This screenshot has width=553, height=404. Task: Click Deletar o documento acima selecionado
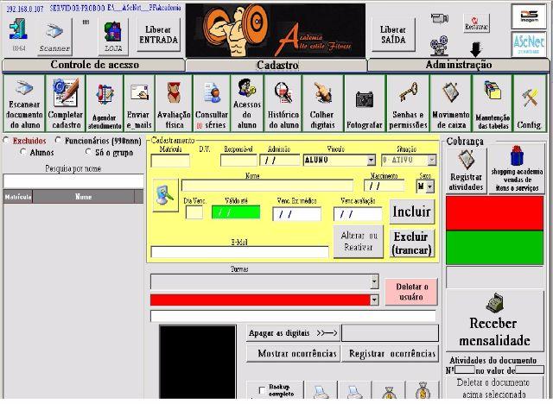click(494, 388)
